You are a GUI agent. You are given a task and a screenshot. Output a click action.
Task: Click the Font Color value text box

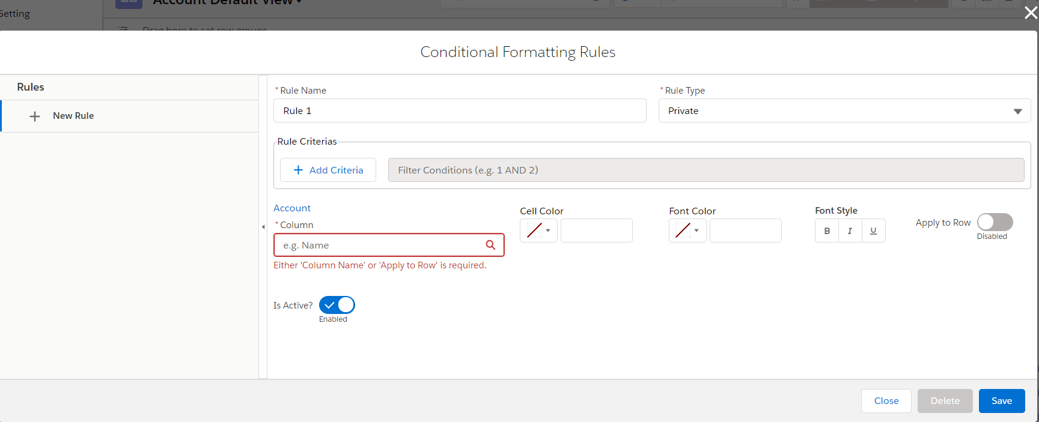pyautogui.click(x=745, y=231)
